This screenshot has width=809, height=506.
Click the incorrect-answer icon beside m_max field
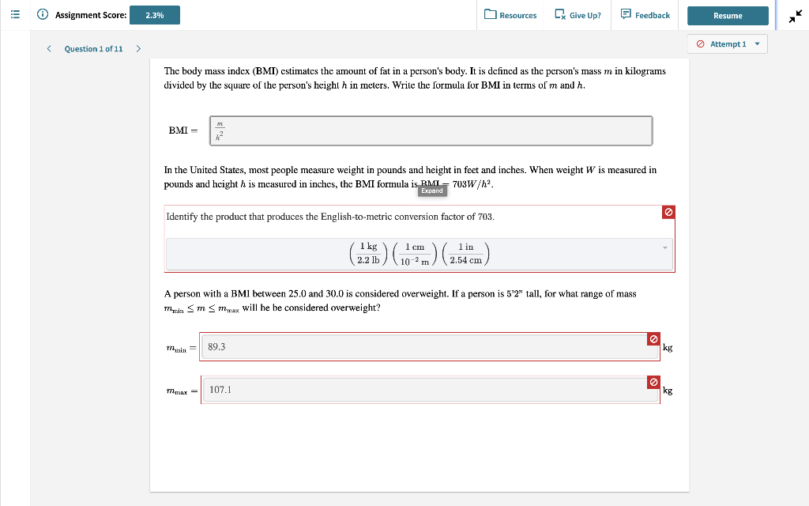653,381
